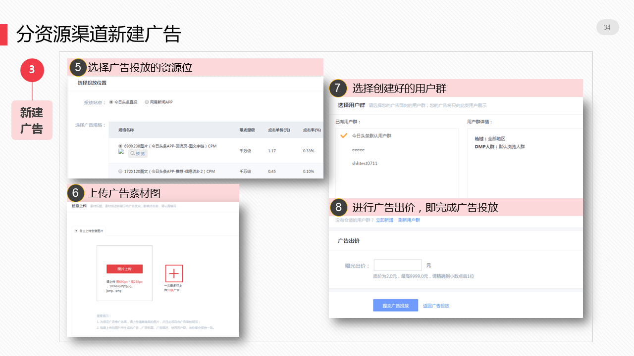Select the 网易新闻APP radio button

pos(147,102)
